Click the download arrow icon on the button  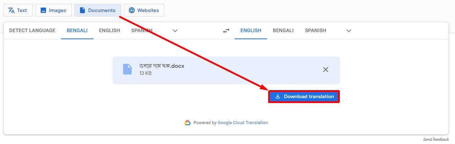(278, 96)
